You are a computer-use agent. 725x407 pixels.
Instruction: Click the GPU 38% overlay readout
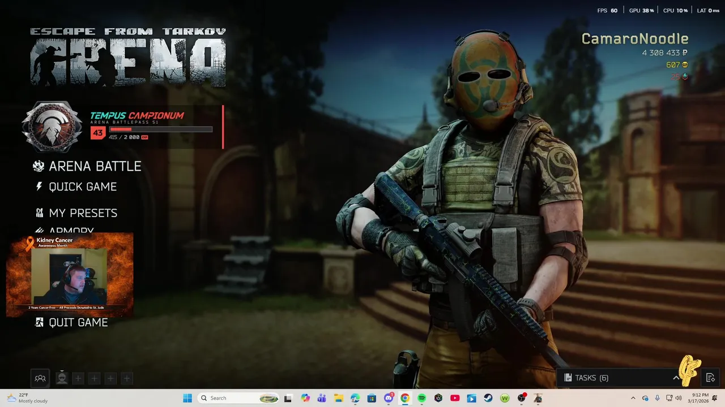tap(642, 11)
